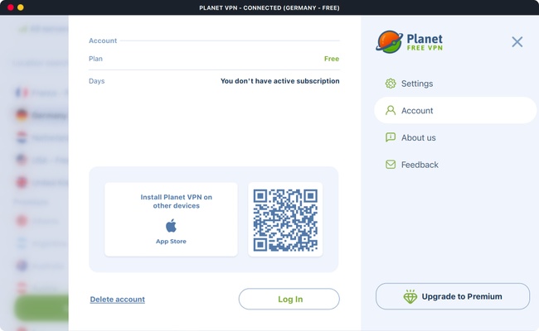539x331 pixels.
Task: Click the Settings gear icon
Action: point(391,84)
